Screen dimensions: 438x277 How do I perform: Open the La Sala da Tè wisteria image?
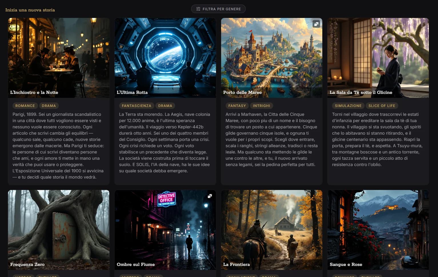pyautogui.click(x=378, y=58)
